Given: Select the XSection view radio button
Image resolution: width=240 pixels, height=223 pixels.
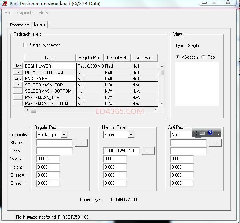Looking at the screenshot, I should coord(178,57).
